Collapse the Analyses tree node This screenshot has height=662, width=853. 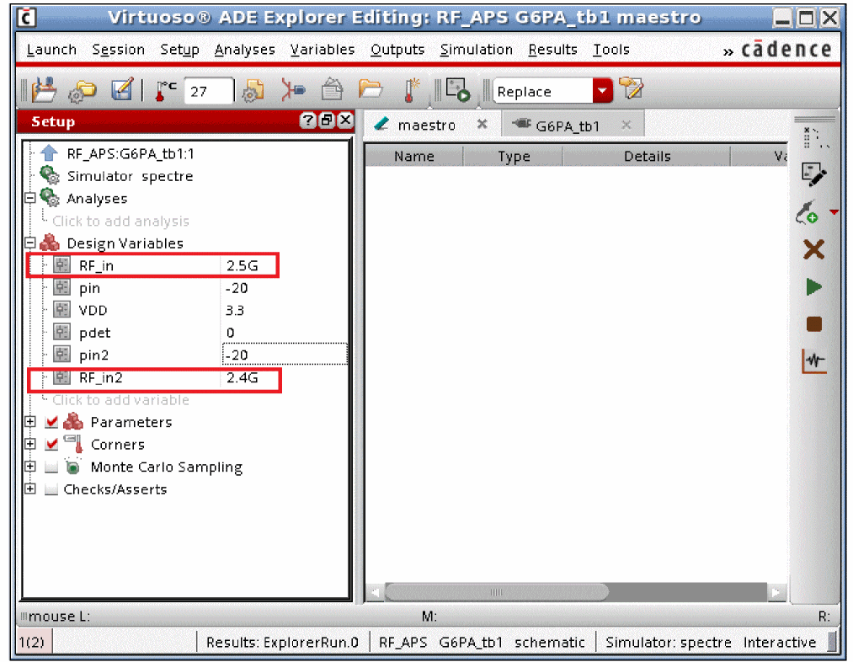pos(30,198)
